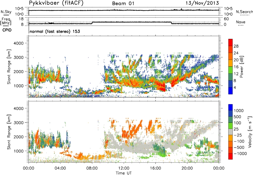Click the "CPID" label
The width and height of the screenshot is (253, 175).
(x=7, y=30)
